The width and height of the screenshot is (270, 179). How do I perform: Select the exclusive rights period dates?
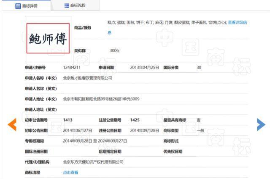95,141
